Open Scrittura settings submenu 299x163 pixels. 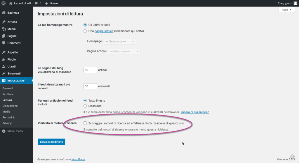[8, 94]
